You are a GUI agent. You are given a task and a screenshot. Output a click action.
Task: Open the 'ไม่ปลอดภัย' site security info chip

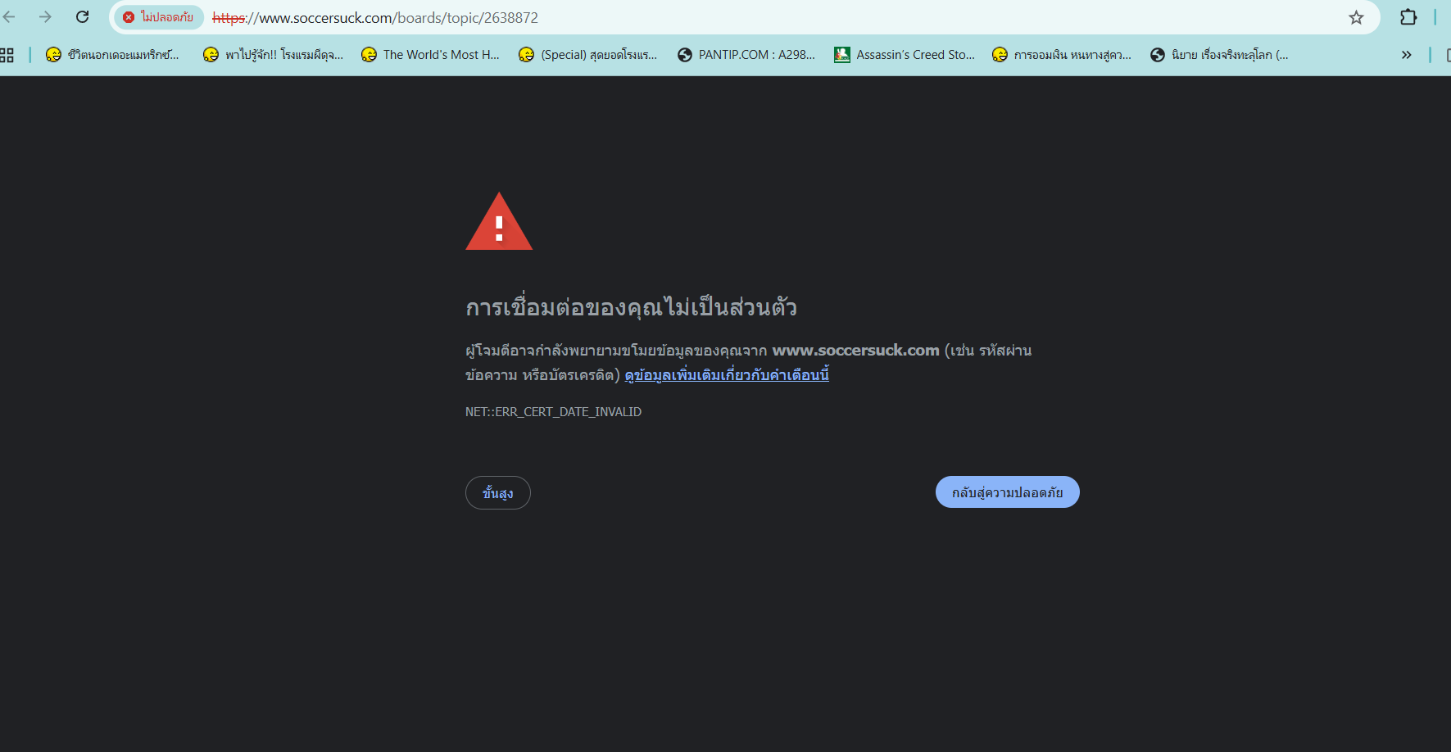coord(158,17)
